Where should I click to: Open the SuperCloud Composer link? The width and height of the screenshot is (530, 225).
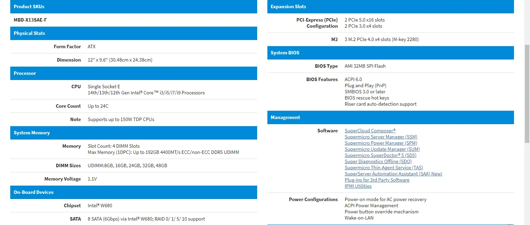coord(370,131)
